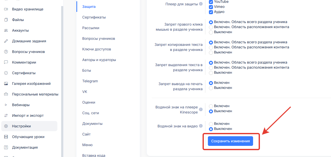331x157 pixels.
Task: Click the video storage camera icon
Action: click(x=6, y=9)
